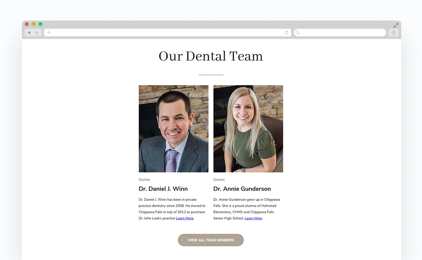Open Dr. Annie Gunderson's photo
422x260 pixels.
[x=248, y=129]
